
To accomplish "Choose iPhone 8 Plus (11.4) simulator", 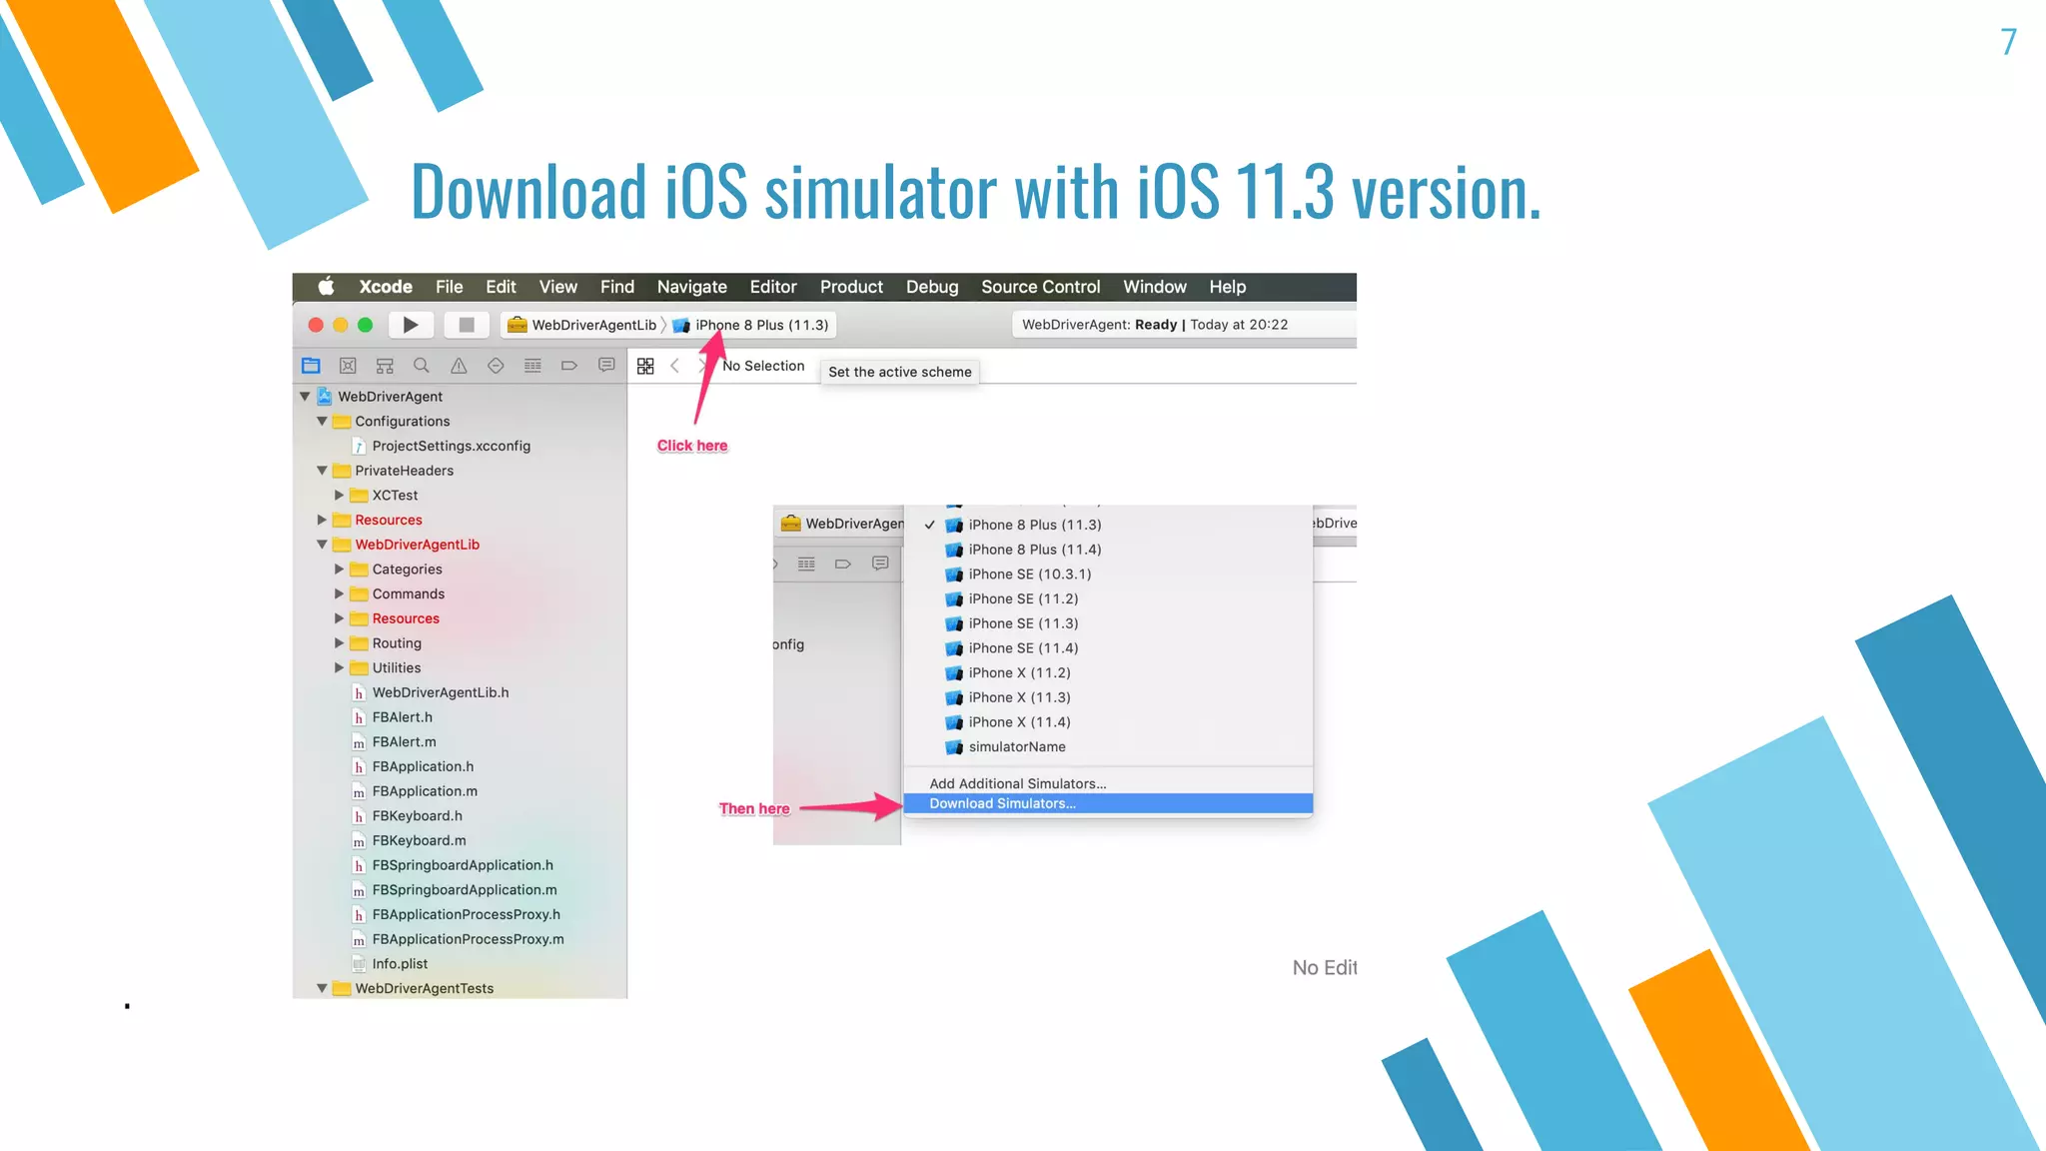I will tap(1107, 550).
